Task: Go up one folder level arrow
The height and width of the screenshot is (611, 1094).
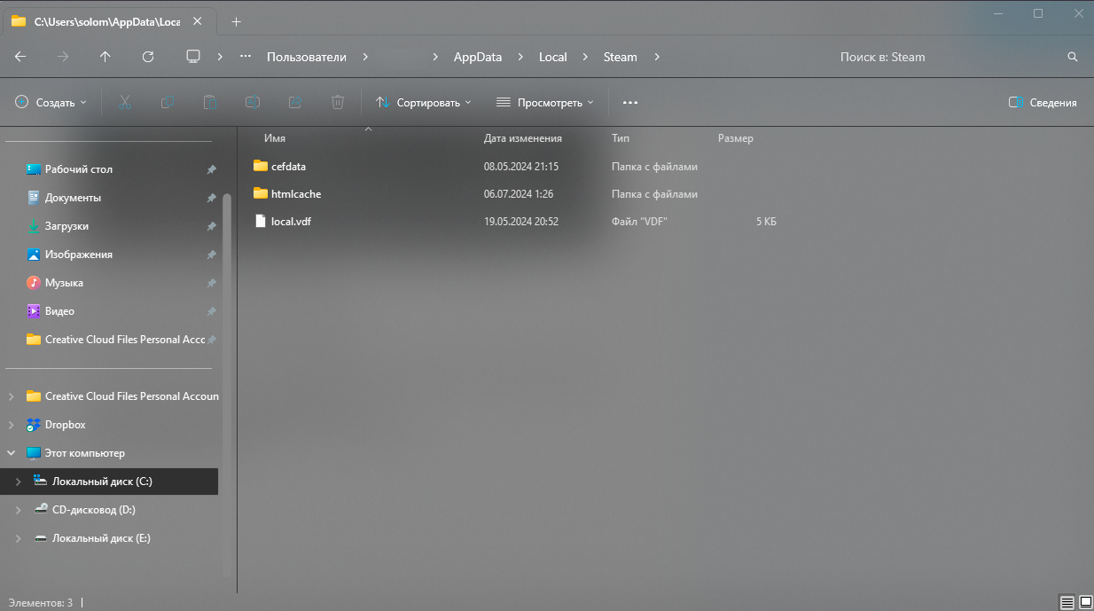Action: (x=105, y=57)
